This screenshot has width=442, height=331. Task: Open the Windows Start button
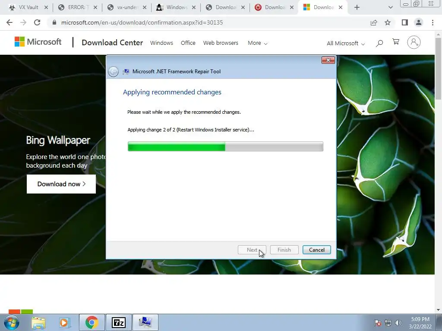pyautogui.click(x=12, y=322)
